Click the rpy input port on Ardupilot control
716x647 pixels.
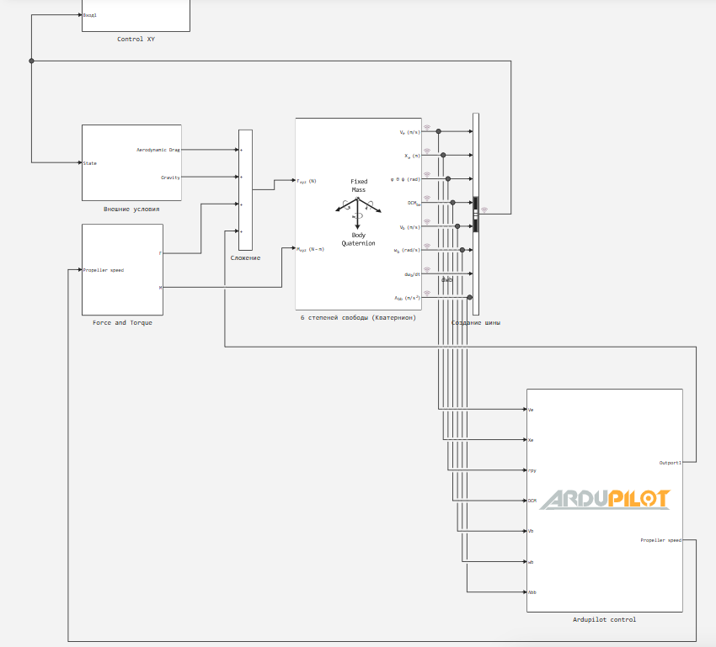click(532, 470)
